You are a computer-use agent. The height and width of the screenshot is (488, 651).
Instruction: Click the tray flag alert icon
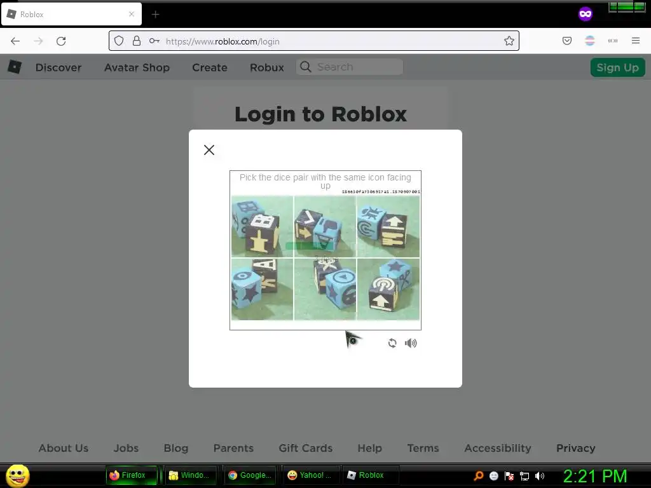click(x=509, y=475)
